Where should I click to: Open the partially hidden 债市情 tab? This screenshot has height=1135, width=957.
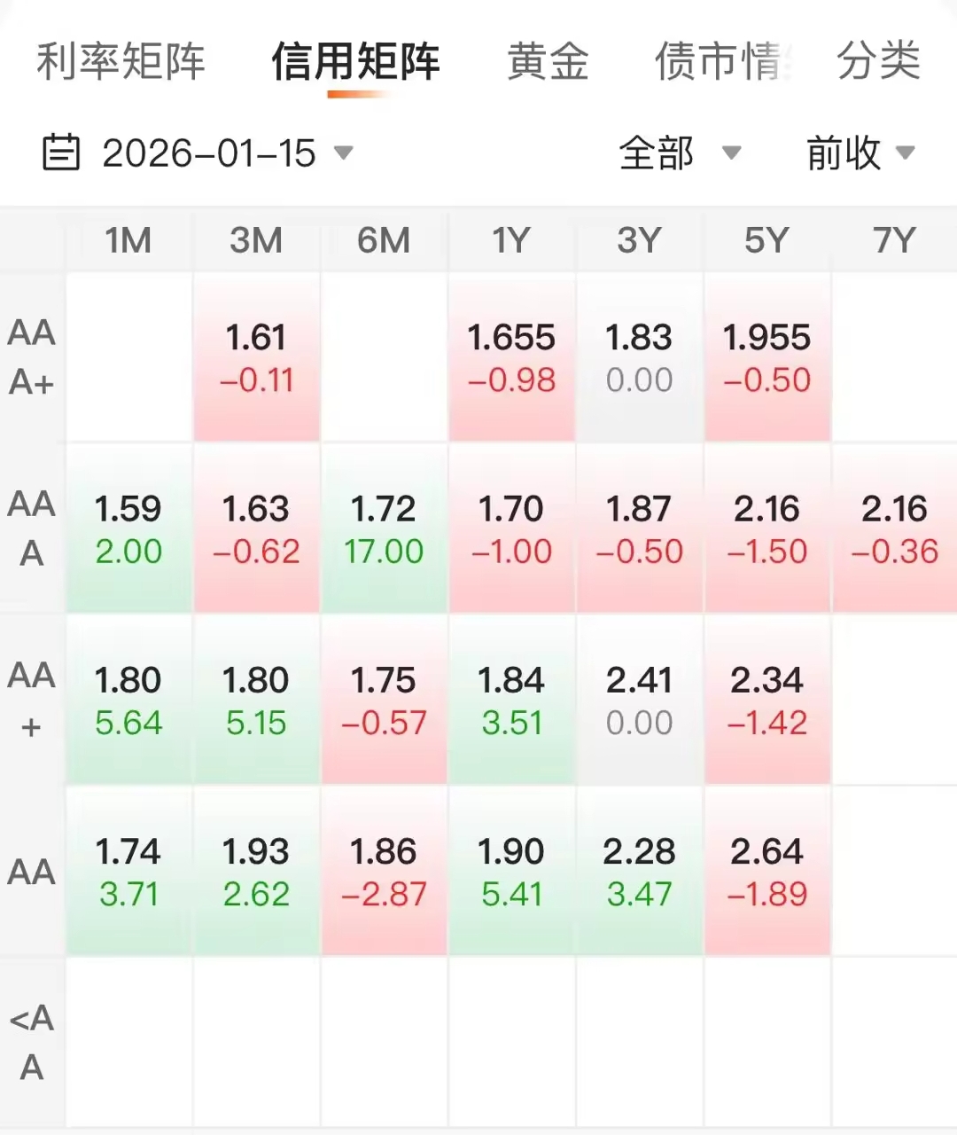(721, 61)
